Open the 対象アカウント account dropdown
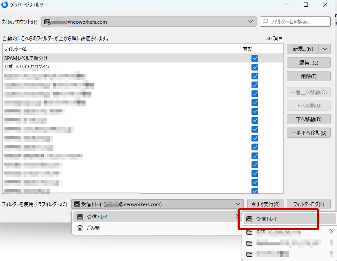The width and height of the screenshot is (337, 261). click(x=251, y=21)
